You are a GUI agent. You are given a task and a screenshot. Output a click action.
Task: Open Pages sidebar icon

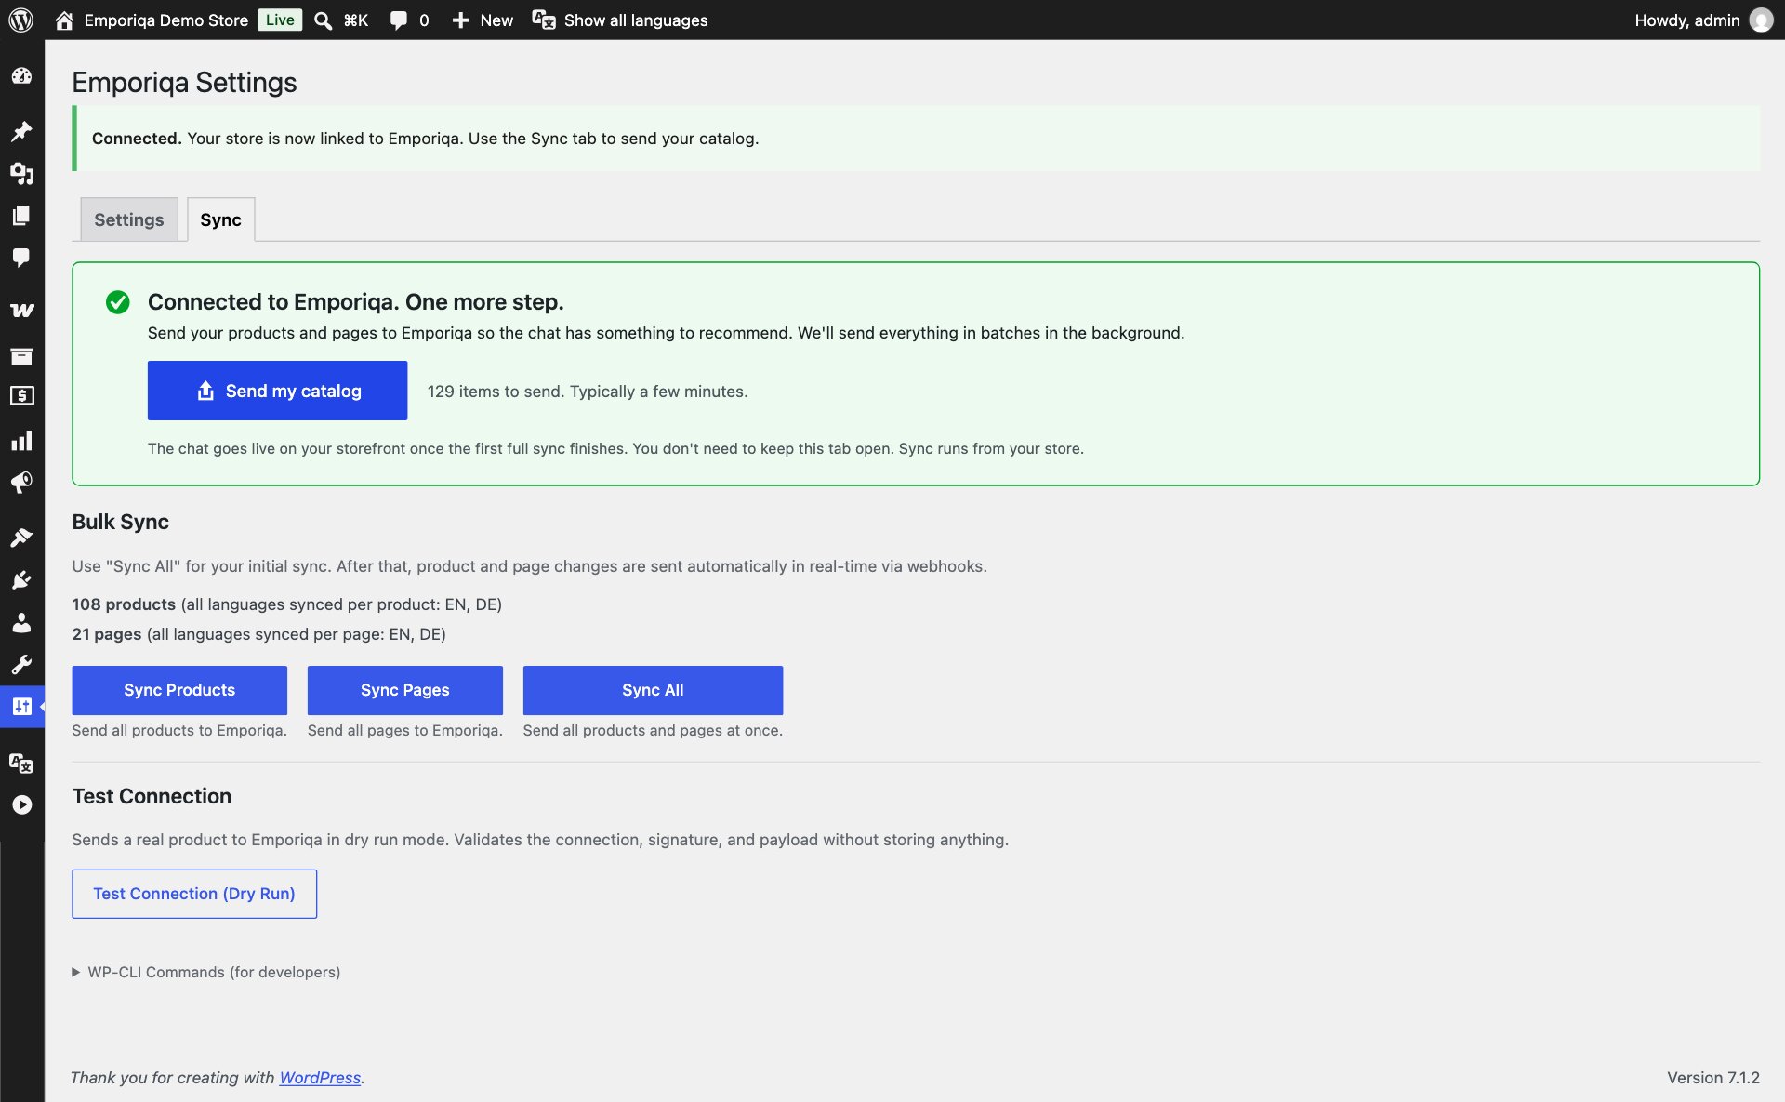coord(21,216)
